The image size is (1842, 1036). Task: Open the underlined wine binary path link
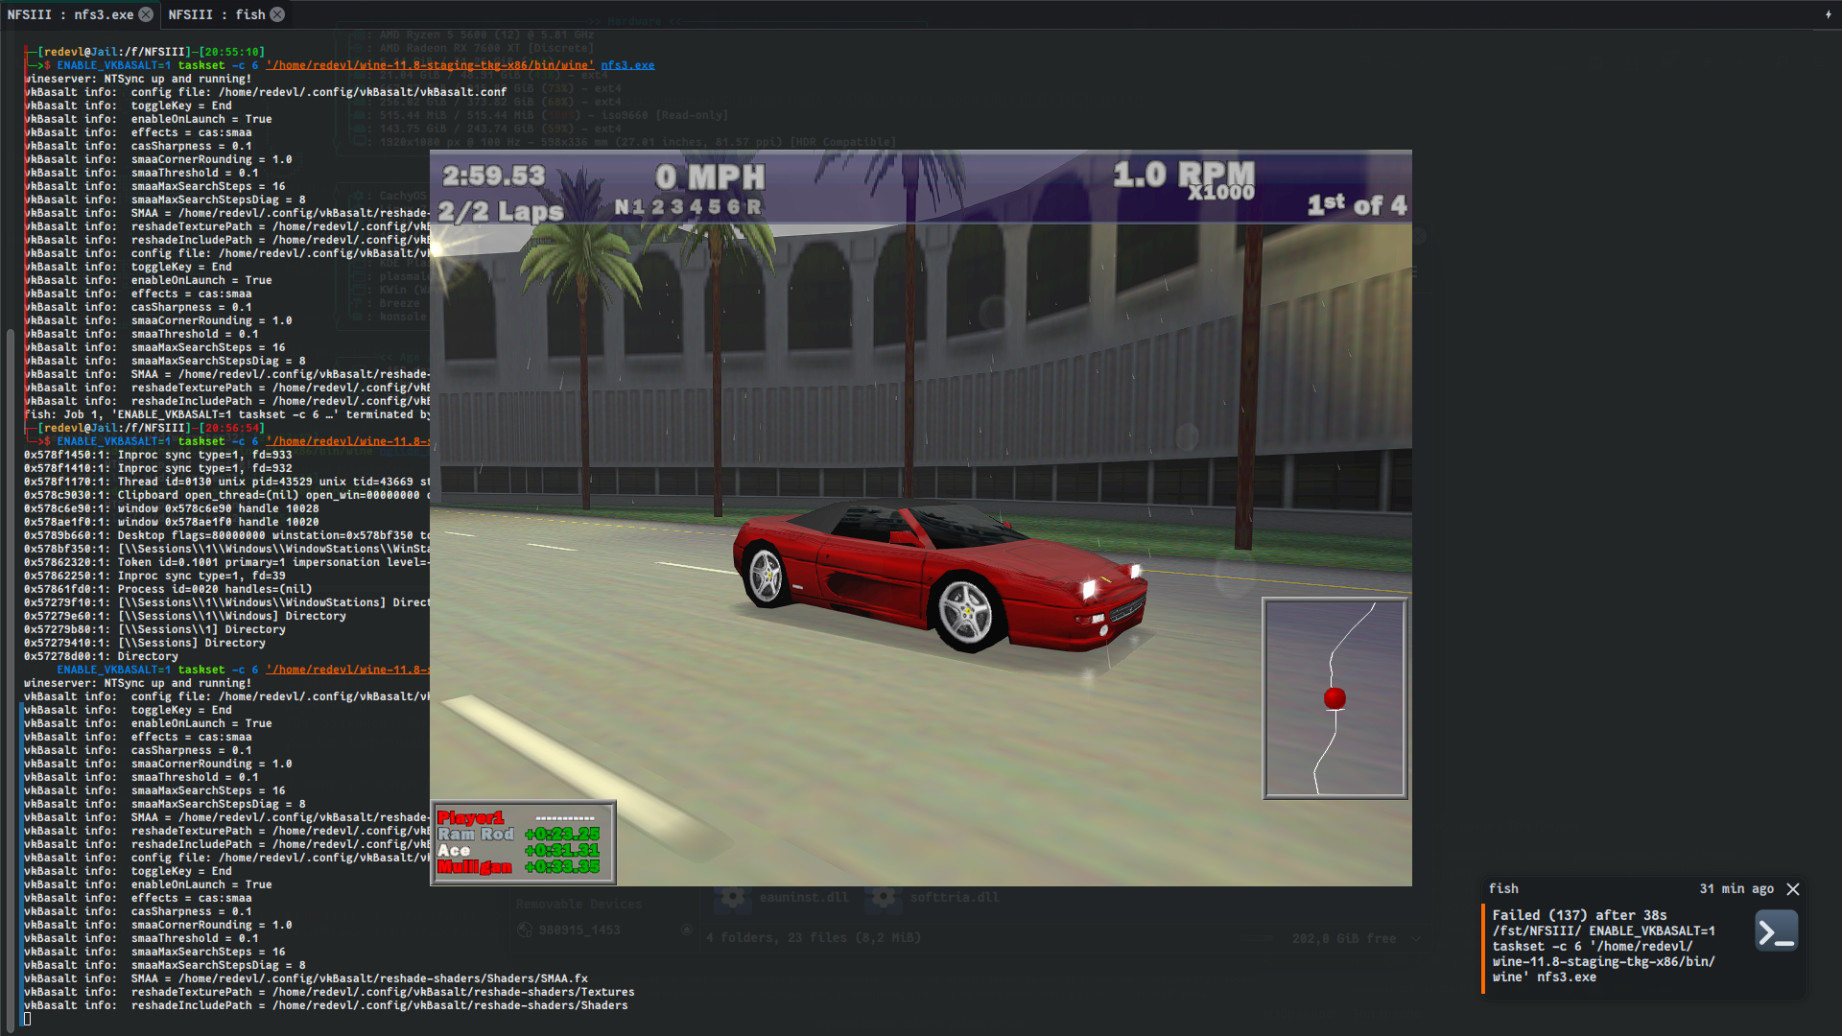[430, 65]
